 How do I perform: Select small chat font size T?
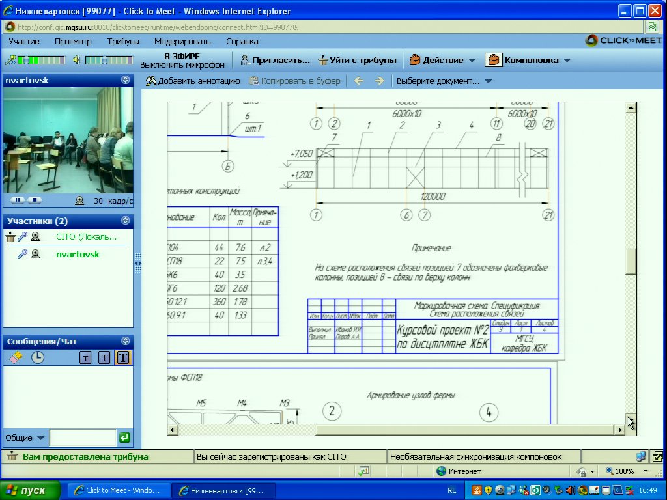click(85, 357)
